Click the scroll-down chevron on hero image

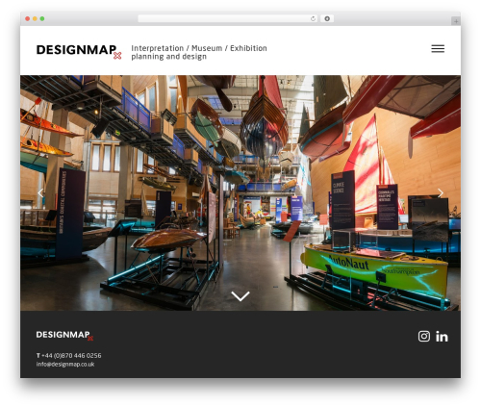pyautogui.click(x=240, y=296)
